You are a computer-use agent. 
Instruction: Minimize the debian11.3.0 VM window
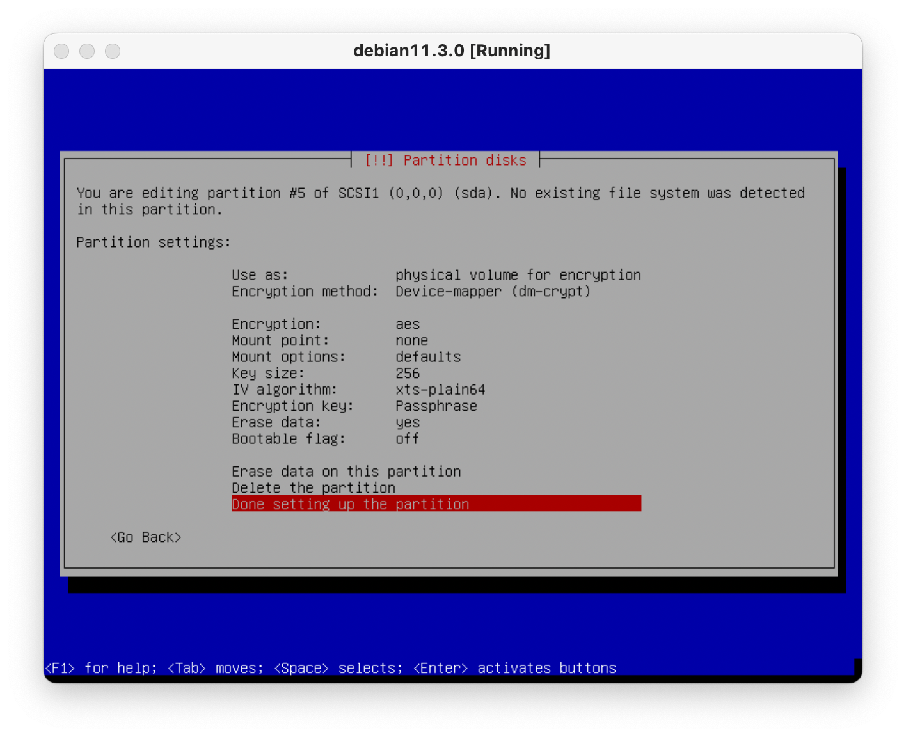coord(87,51)
